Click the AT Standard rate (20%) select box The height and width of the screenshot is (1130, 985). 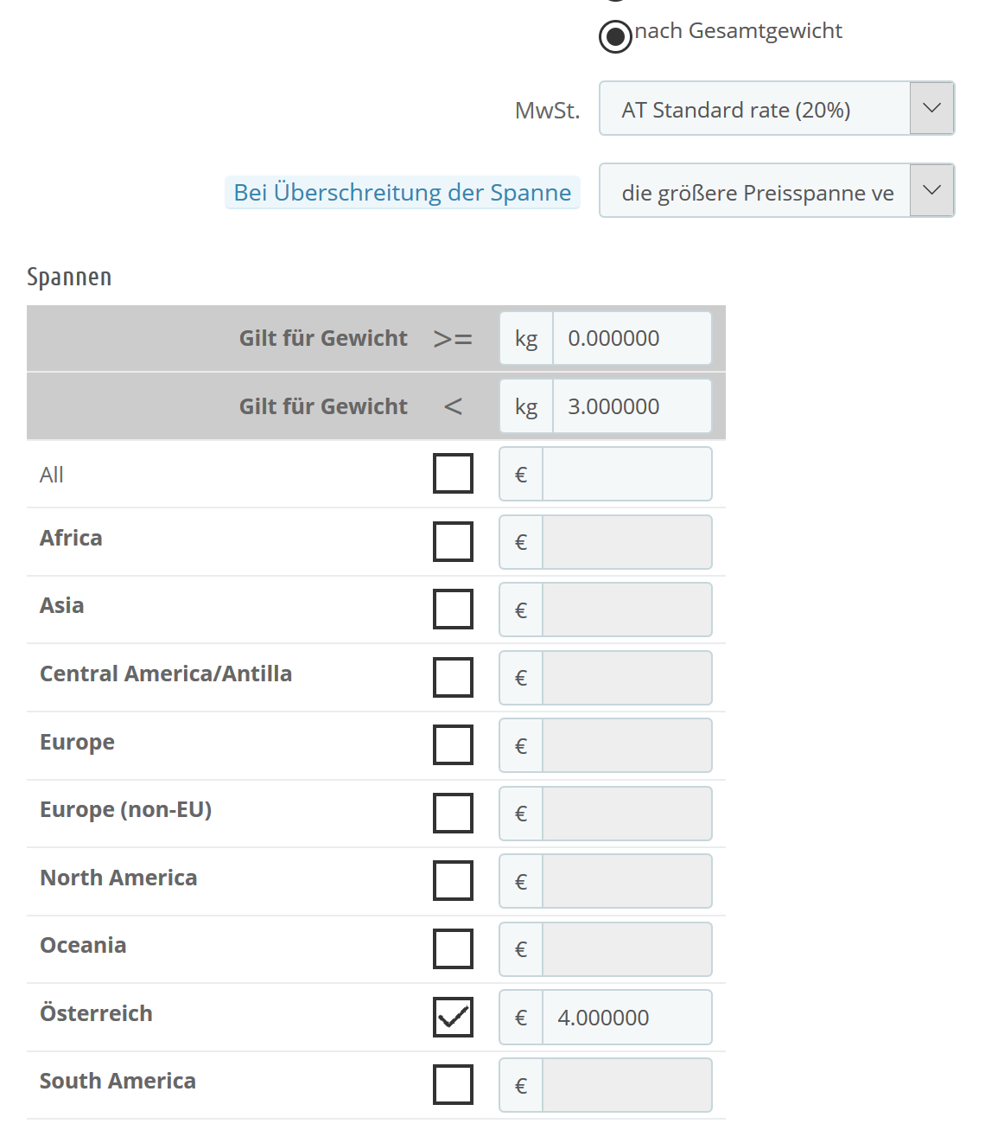point(754,109)
